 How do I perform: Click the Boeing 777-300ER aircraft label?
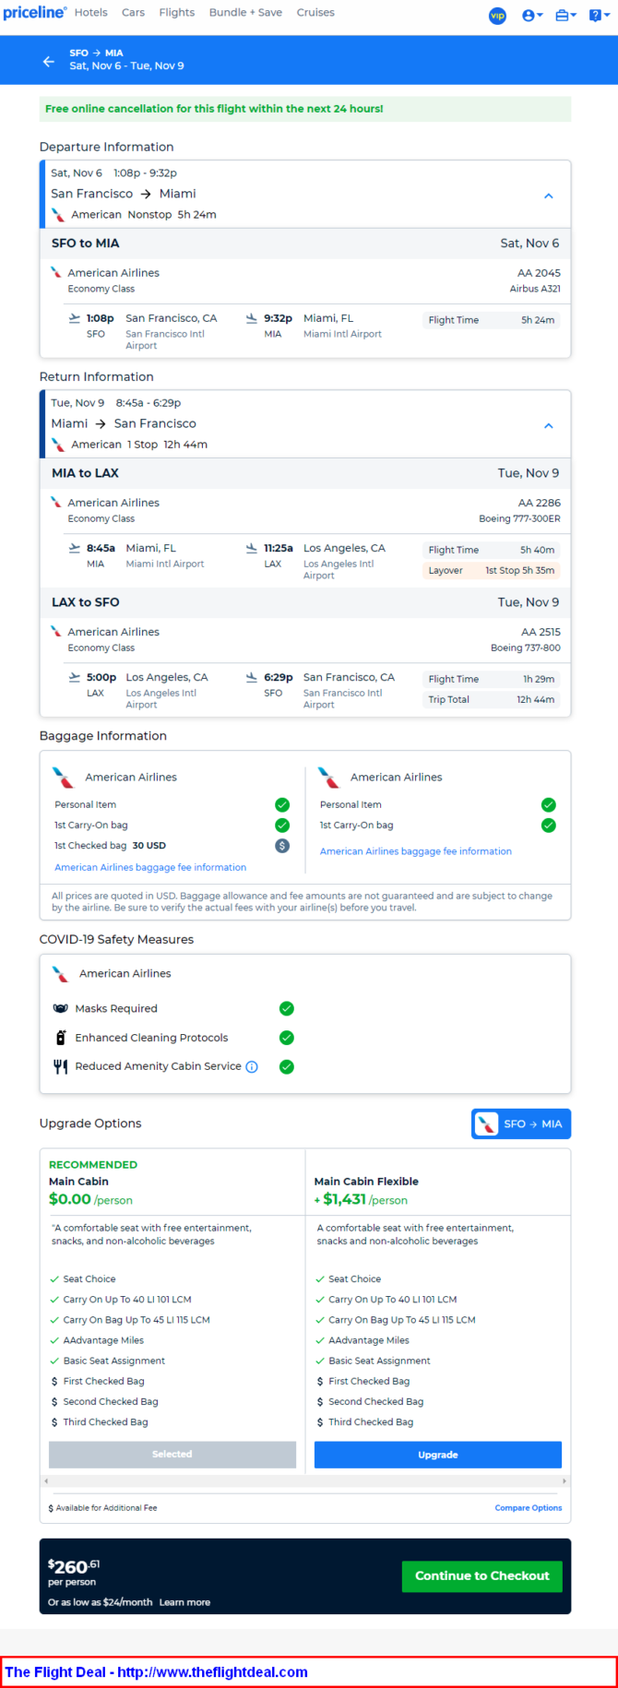[x=519, y=518]
